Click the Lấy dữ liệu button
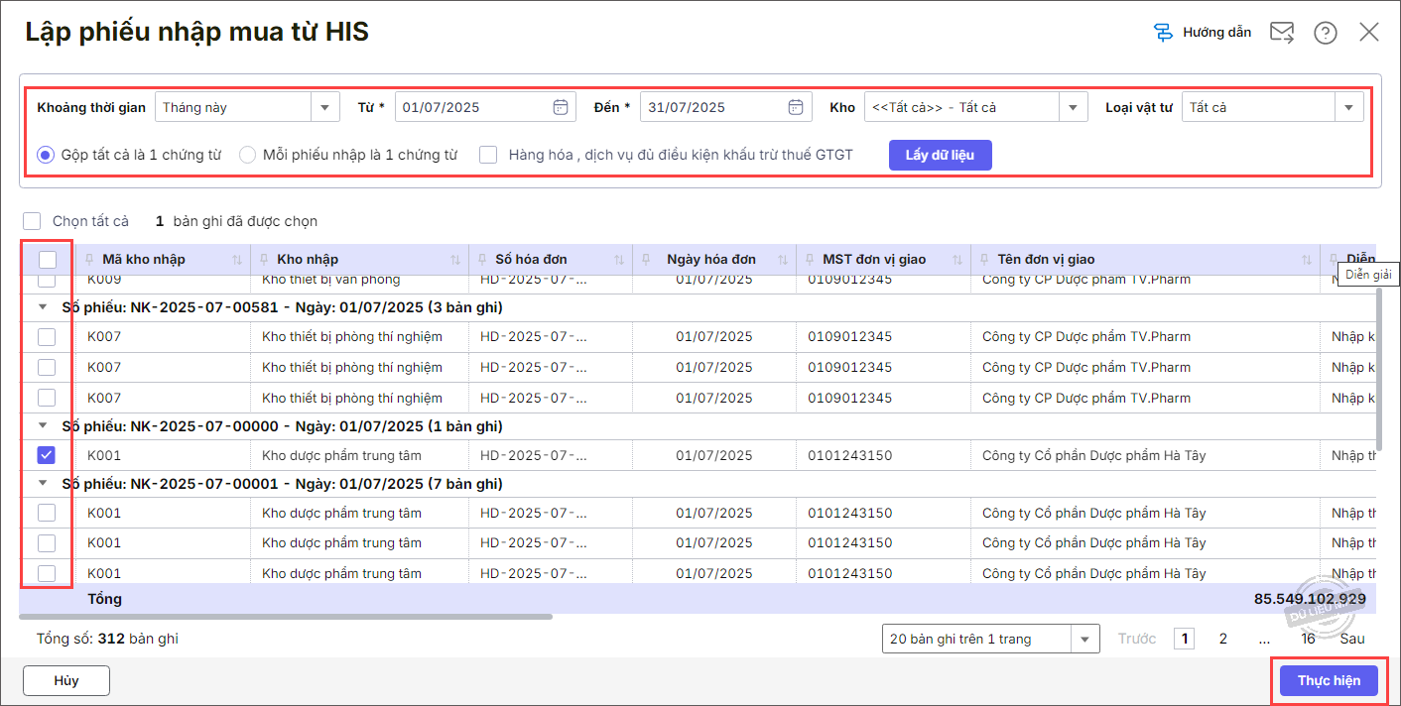1401x706 pixels. [x=940, y=156]
